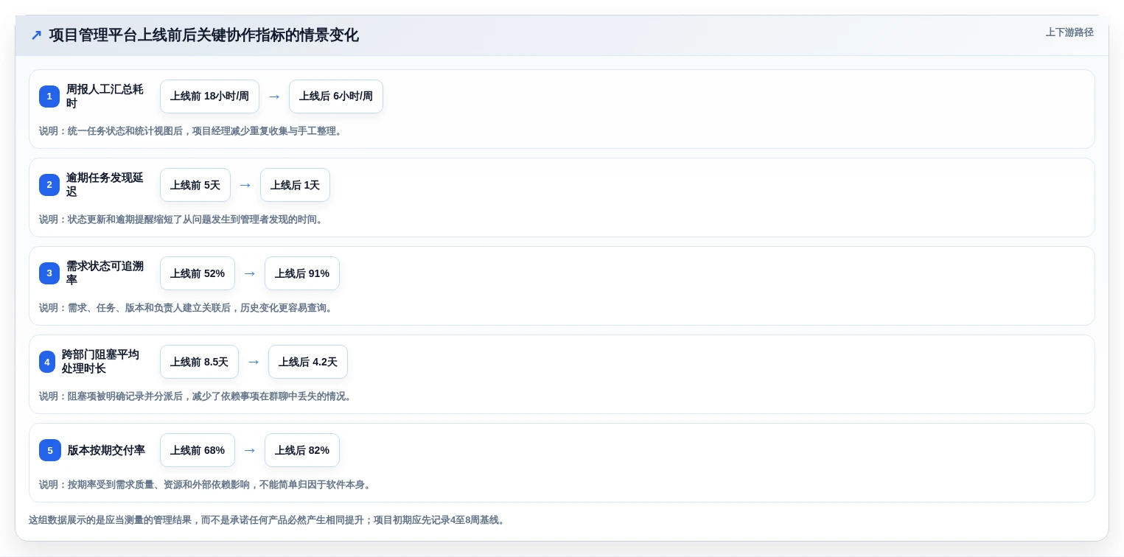Click the 上线后 82% chip
The image size is (1124, 557).
tap(302, 450)
